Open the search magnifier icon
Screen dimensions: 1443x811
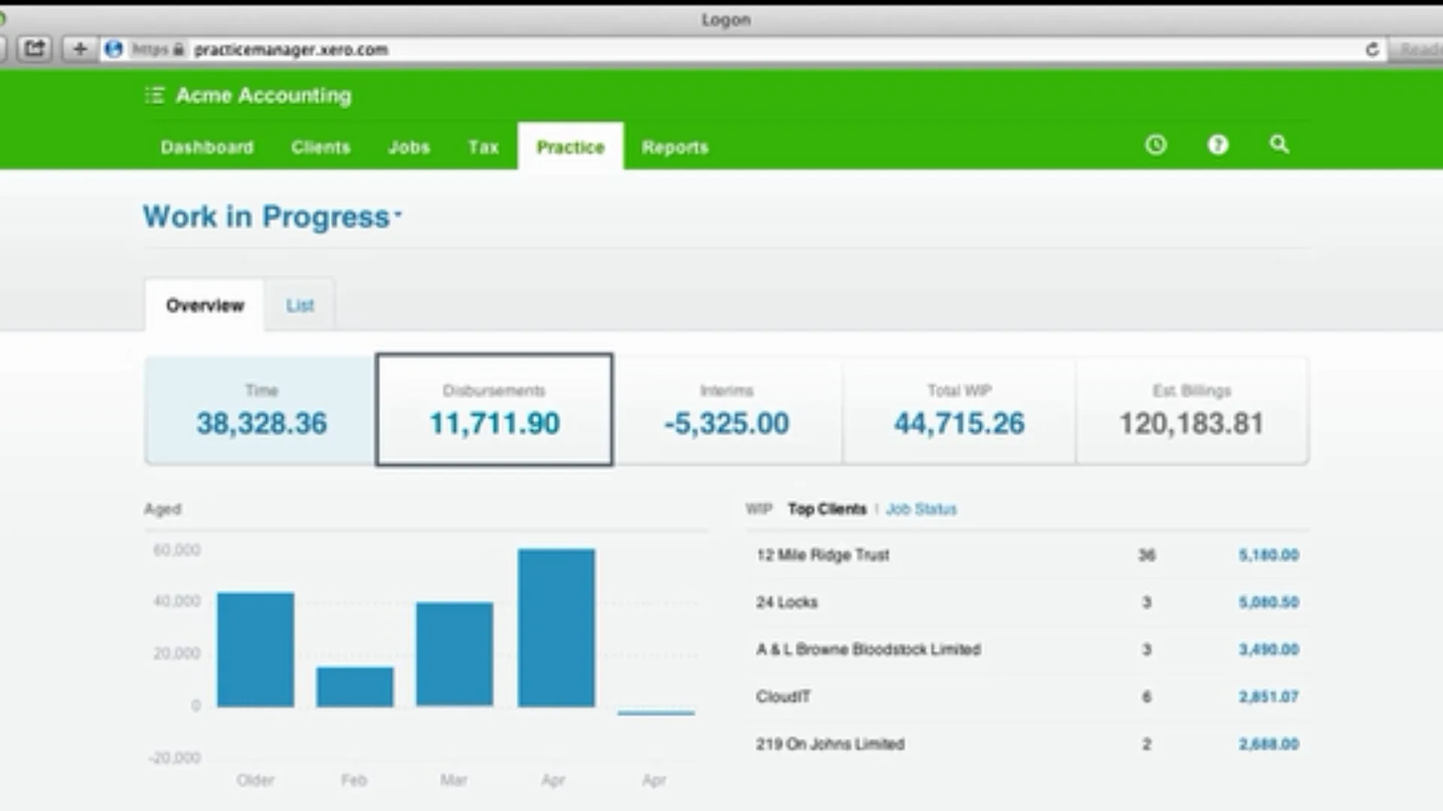coord(1279,144)
